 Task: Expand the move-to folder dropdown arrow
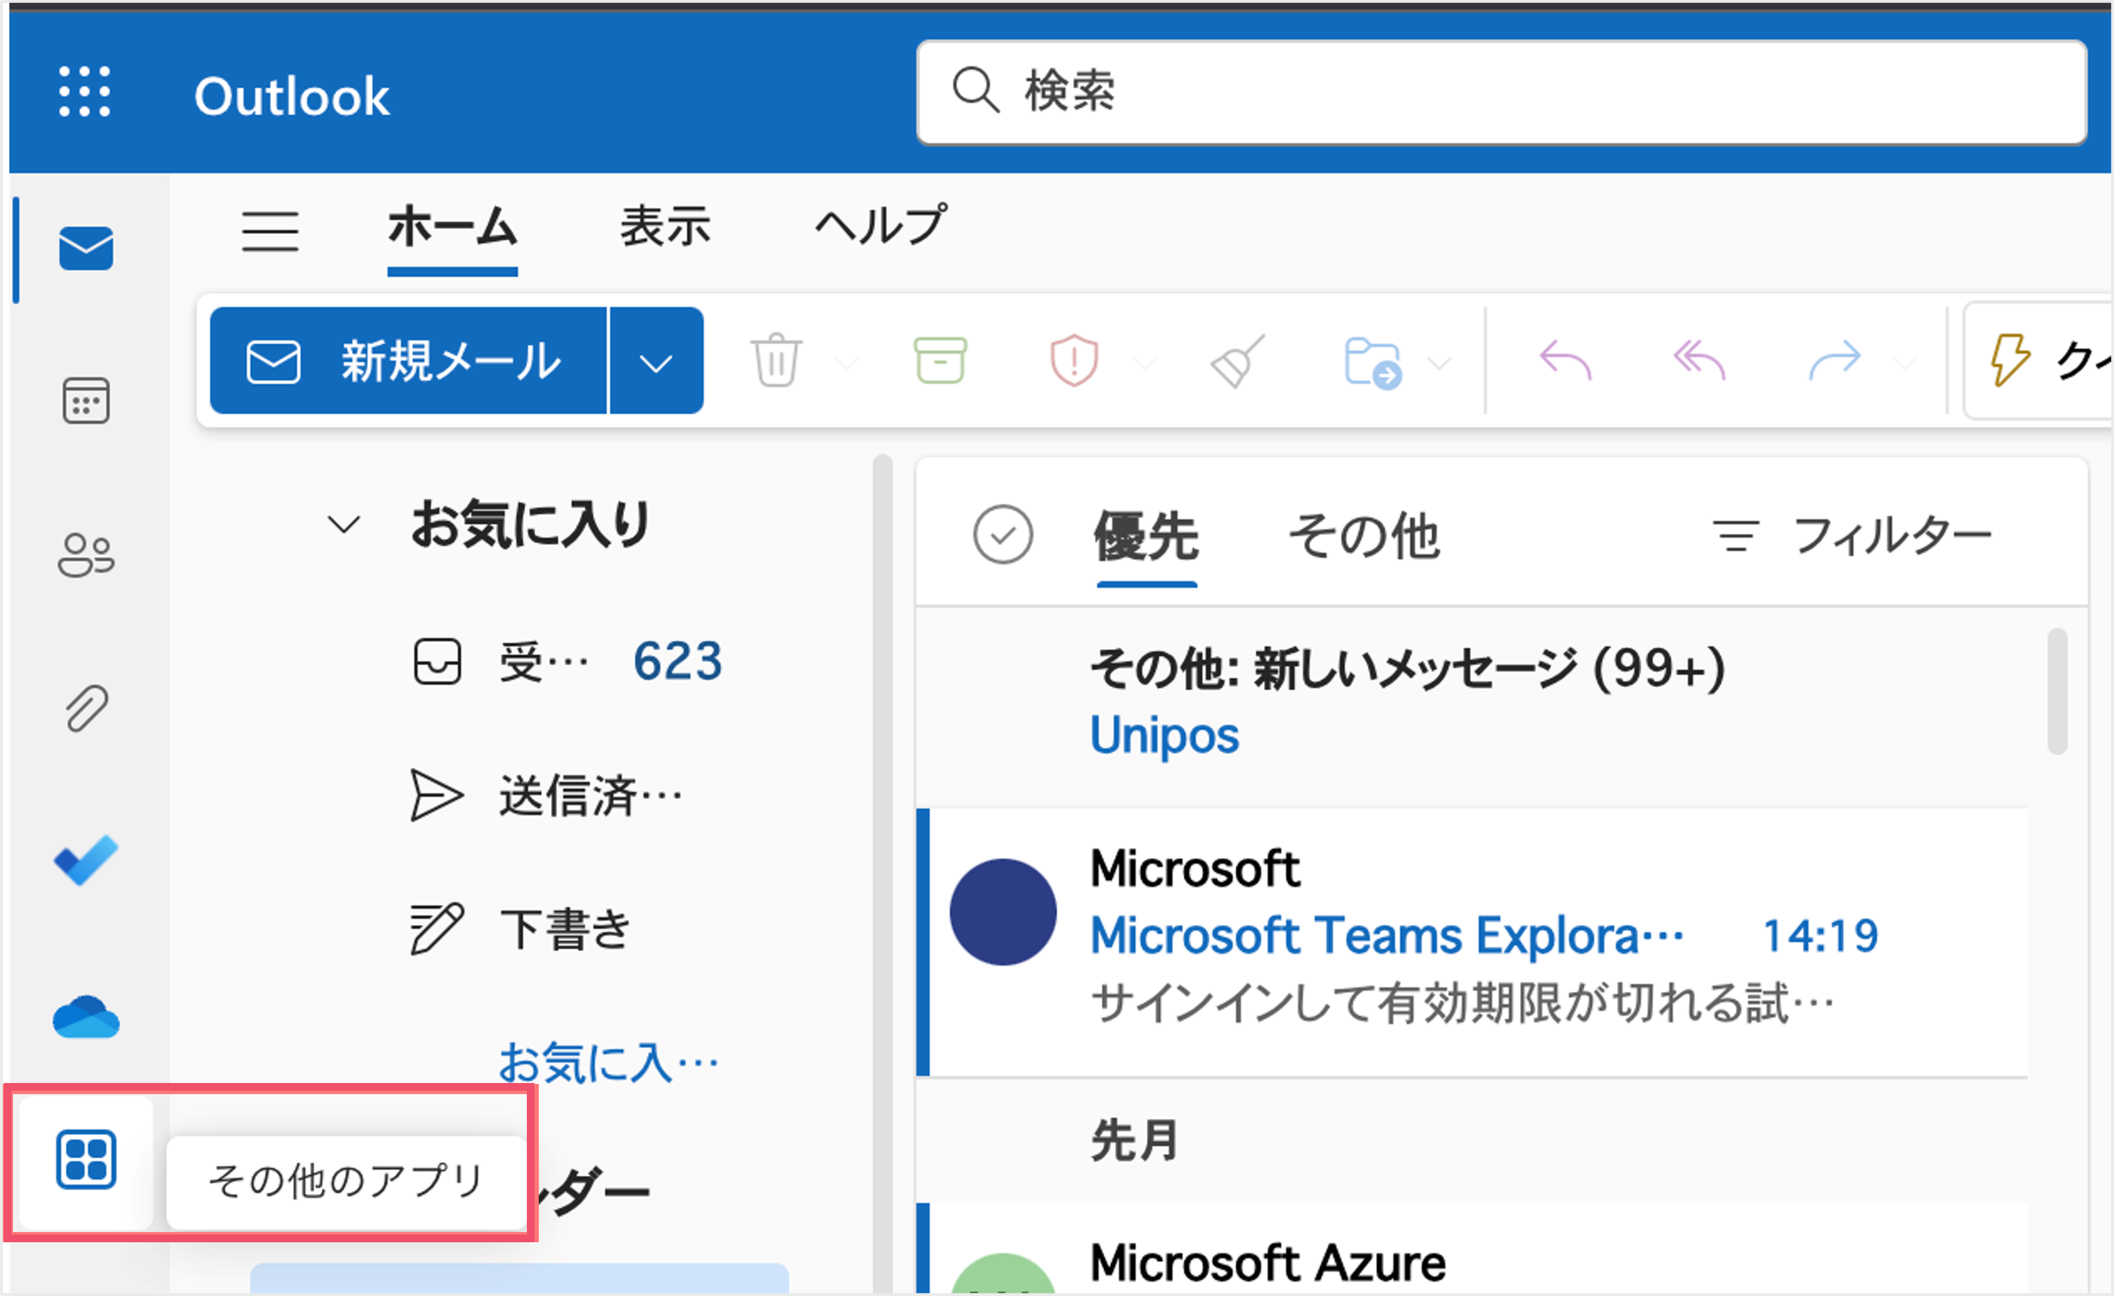click(x=1440, y=364)
